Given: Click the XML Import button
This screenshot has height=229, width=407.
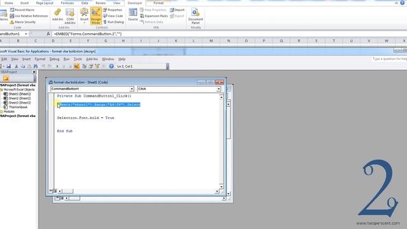Looking at the screenshot, I should (x=177, y=10).
